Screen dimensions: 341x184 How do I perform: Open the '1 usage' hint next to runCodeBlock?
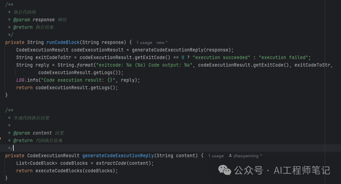[144, 43]
